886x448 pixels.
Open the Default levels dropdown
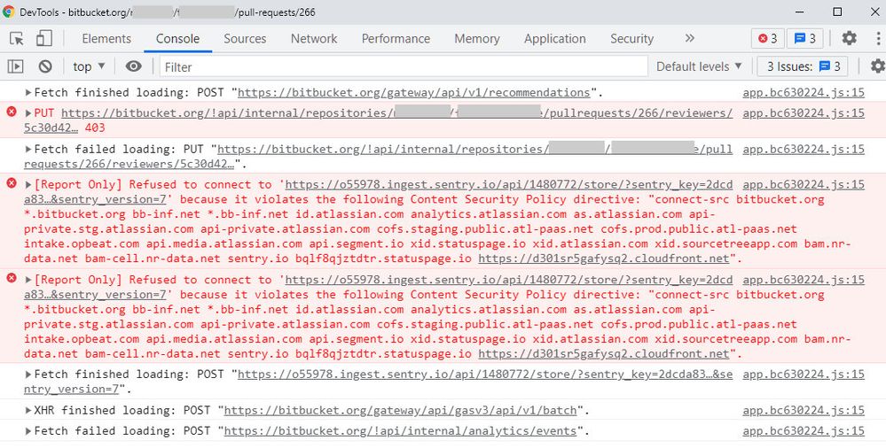click(700, 66)
